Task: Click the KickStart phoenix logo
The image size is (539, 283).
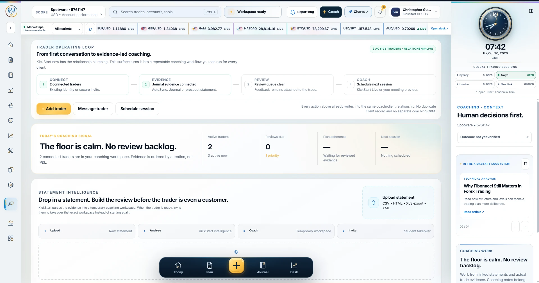Action: (11, 11)
